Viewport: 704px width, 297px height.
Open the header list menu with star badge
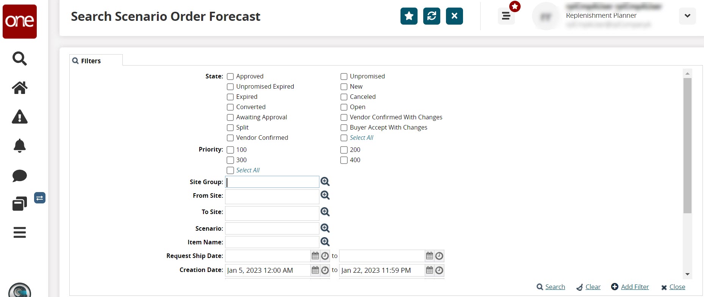click(506, 16)
